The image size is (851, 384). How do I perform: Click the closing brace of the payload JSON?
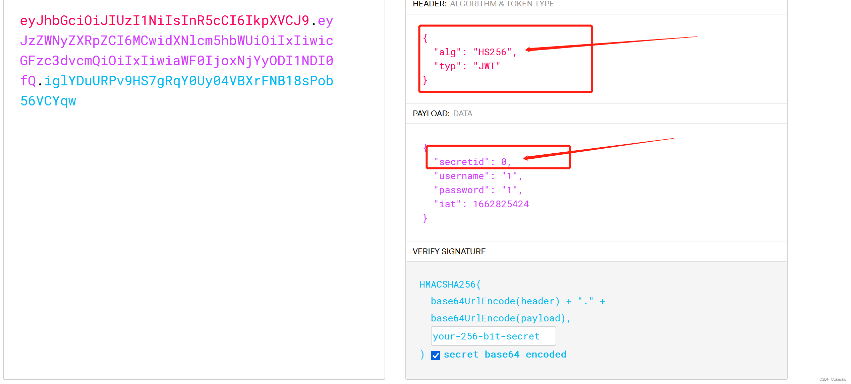425,218
